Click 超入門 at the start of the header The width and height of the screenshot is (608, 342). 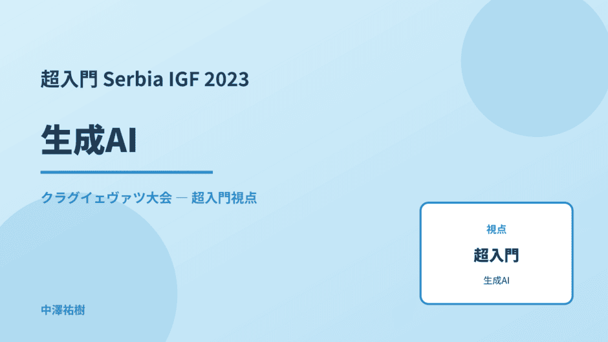pos(69,79)
